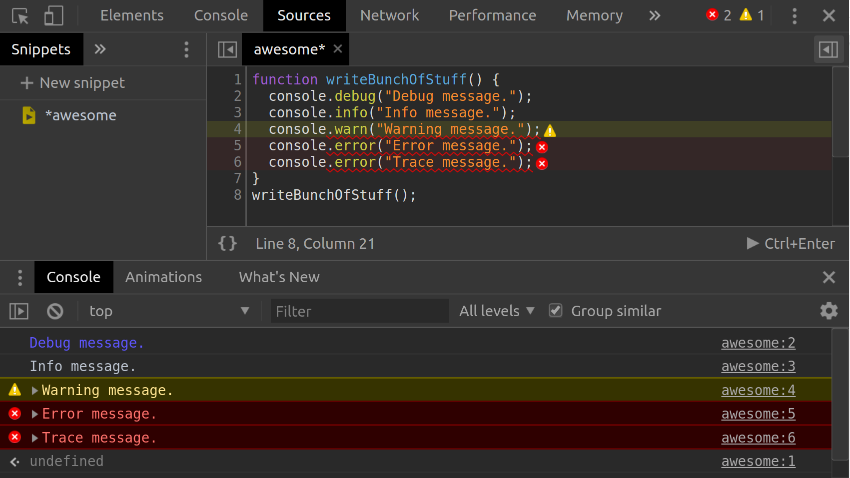Run the snippet with Ctrl+Enter button

pos(791,243)
